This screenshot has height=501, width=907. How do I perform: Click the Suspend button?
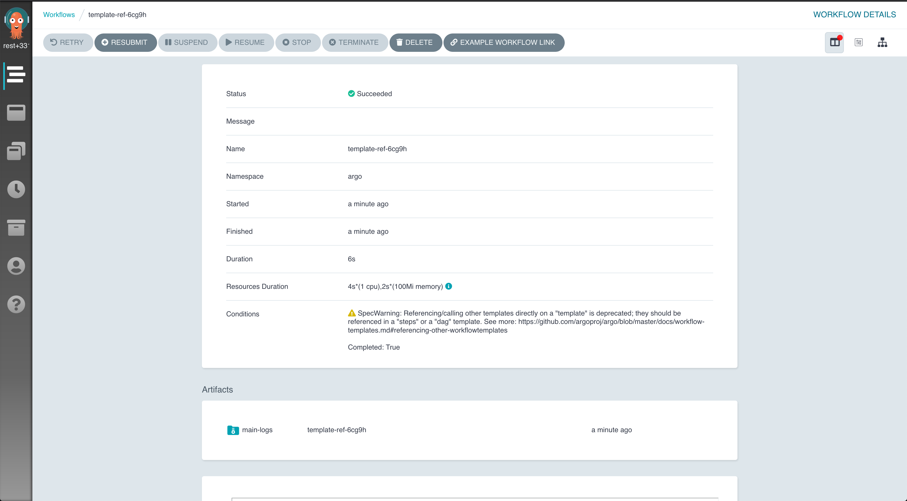[187, 43]
